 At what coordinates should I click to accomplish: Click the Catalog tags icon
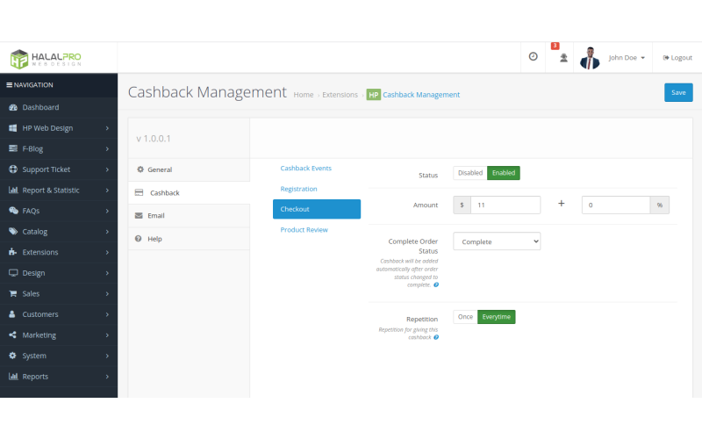[13, 231]
